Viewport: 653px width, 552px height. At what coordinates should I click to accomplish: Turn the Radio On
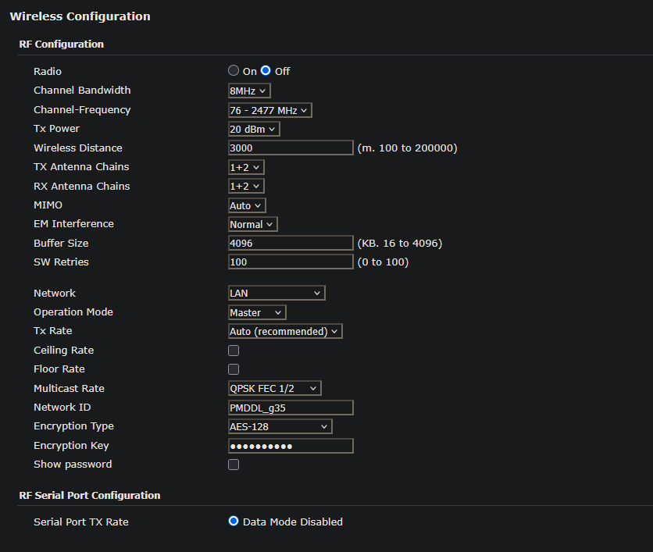(234, 71)
